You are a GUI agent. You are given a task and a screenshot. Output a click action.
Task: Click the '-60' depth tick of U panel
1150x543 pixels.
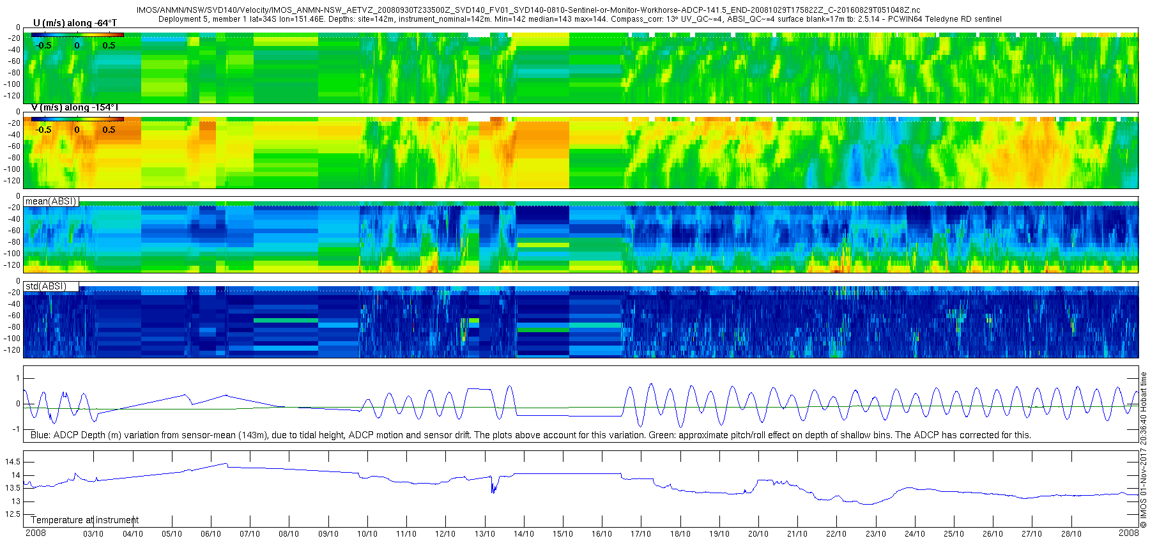14,61
